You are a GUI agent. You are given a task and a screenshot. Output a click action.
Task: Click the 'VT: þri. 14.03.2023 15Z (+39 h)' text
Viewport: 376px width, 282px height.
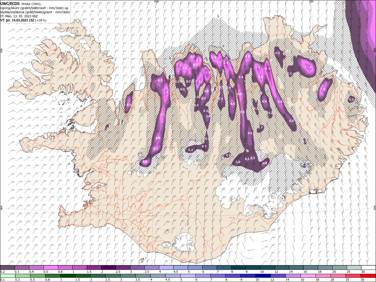23,20
